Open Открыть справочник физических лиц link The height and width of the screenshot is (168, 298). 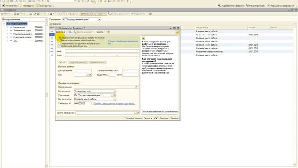[123, 42]
